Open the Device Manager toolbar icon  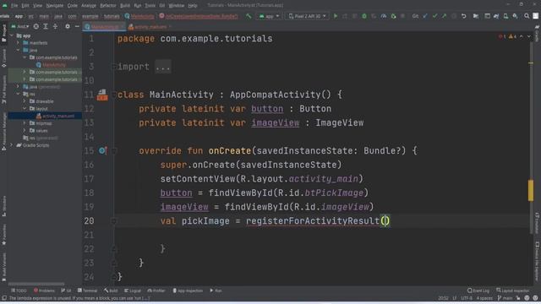click(505, 16)
